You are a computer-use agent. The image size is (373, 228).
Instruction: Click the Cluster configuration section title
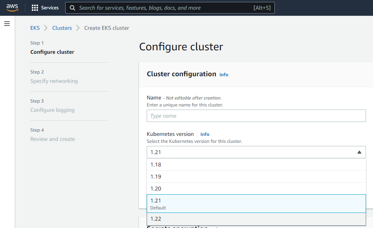[x=182, y=74]
